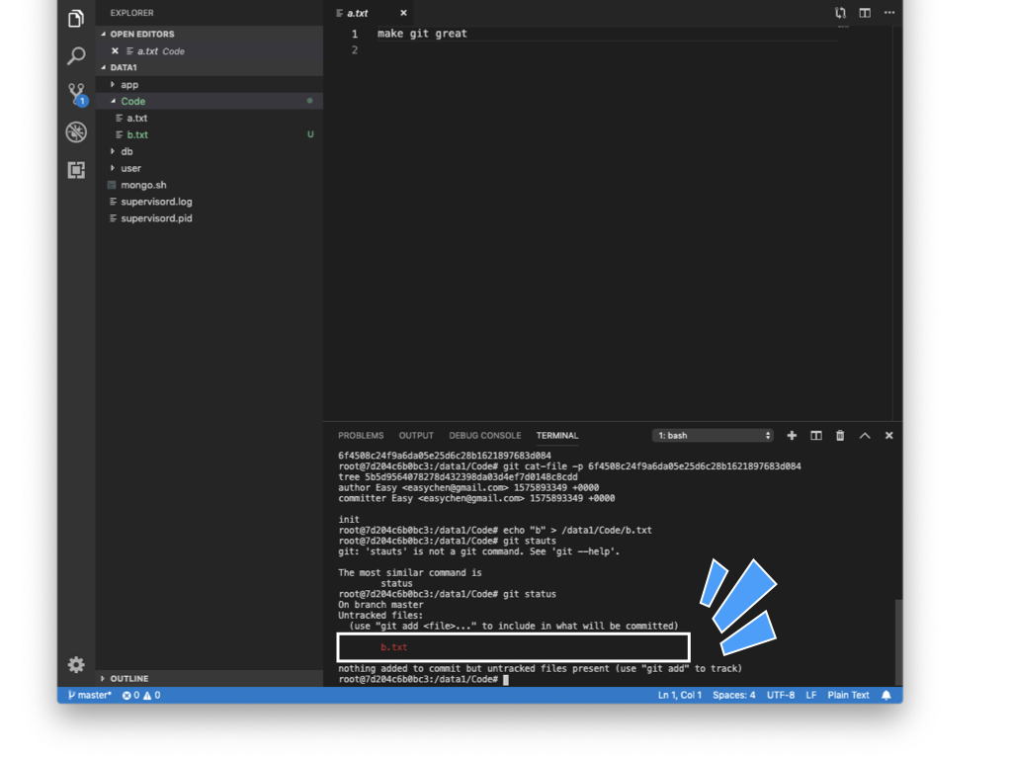Split the editor to the right
The image size is (1012, 759).
[865, 13]
